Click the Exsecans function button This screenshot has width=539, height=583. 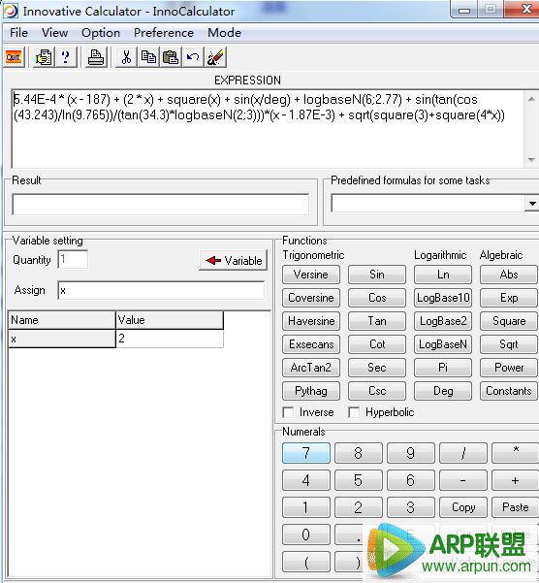[x=311, y=344]
